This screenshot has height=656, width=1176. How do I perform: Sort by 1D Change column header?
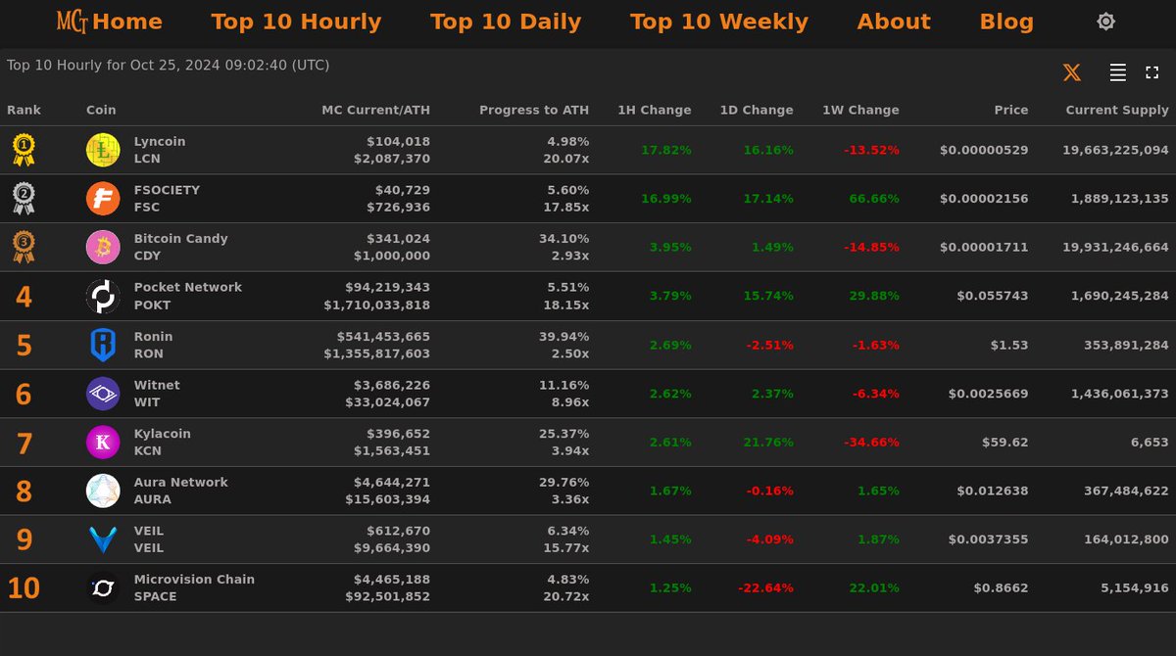757,110
